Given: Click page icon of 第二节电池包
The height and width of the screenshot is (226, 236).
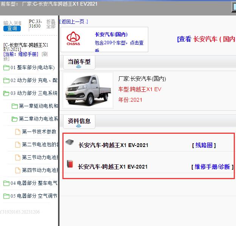Looking at the screenshot, I should (18, 145).
